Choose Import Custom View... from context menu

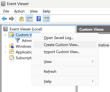[x=65, y=52]
